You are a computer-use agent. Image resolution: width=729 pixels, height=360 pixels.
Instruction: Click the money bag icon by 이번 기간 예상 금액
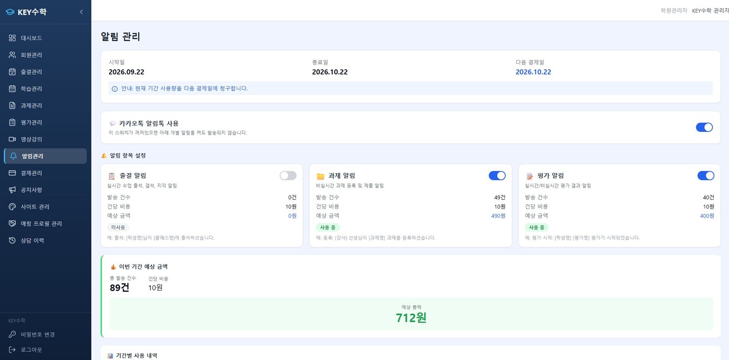[113, 267]
